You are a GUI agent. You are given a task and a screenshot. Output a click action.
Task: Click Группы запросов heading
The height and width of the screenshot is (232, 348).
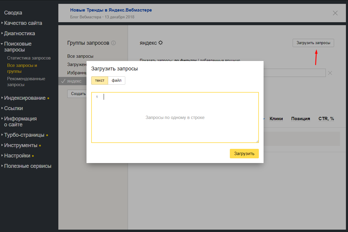pos(88,43)
